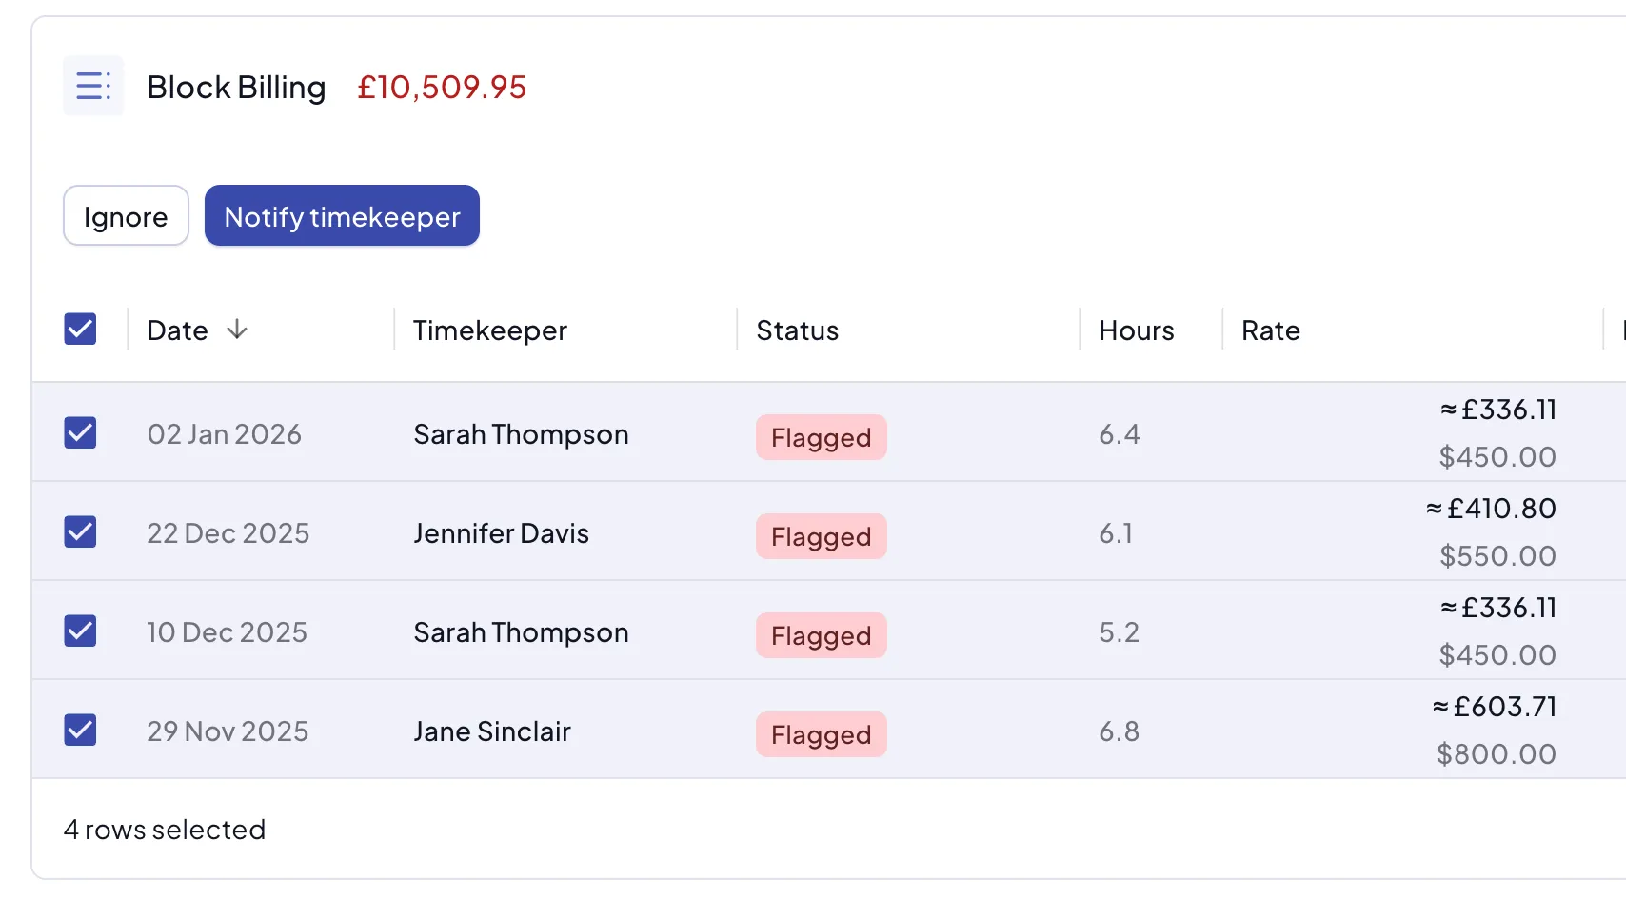Click the Timekeeper column header
The height and width of the screenshot is (901, 1626).
click(490, 330)
